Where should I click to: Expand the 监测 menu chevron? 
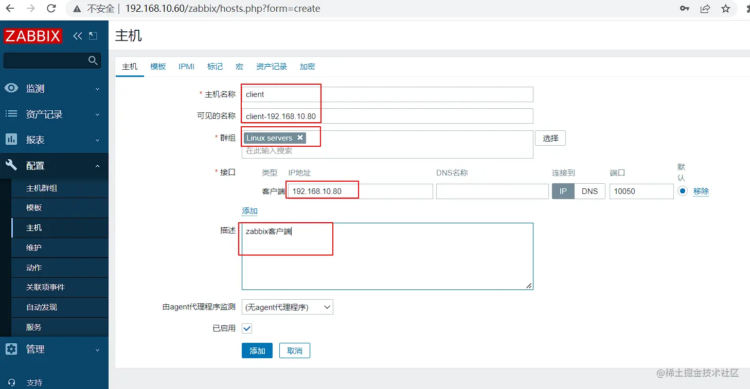97,89
